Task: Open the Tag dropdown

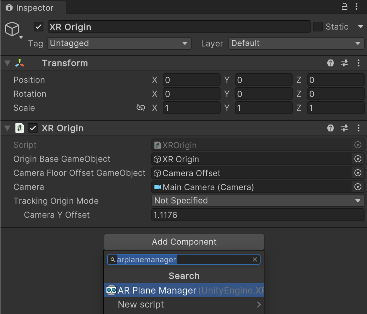Action: (119, 43)
